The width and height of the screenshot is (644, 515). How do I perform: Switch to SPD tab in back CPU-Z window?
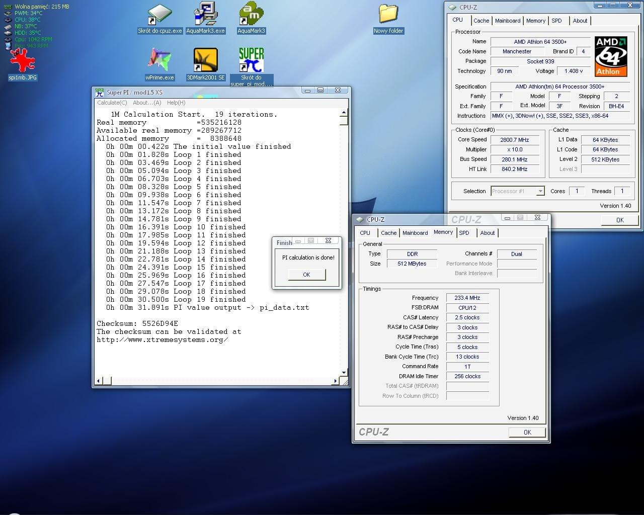pos(556,21)
